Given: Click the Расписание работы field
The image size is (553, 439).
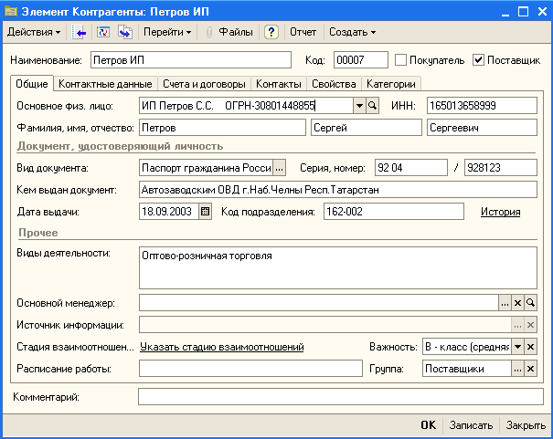Looking at the screenshot, I should pos(250,369).
